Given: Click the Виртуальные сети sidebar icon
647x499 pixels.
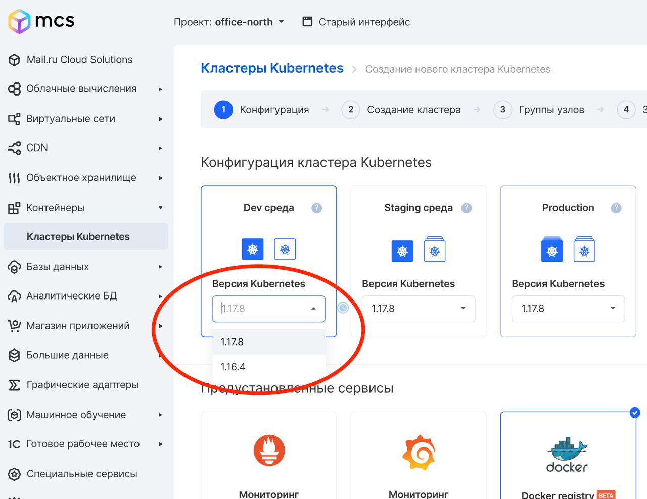Looking at the screenshot, I should [x=14, y=119].
